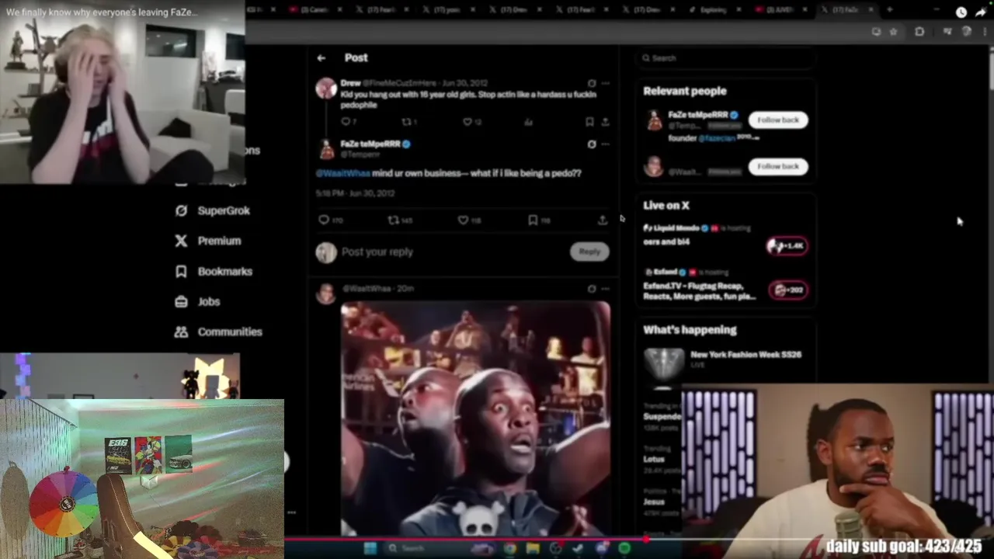Open Grok icon on Drew's tweet
The width and height of the screenshot is (994, 559).
(x=592, y=83)
